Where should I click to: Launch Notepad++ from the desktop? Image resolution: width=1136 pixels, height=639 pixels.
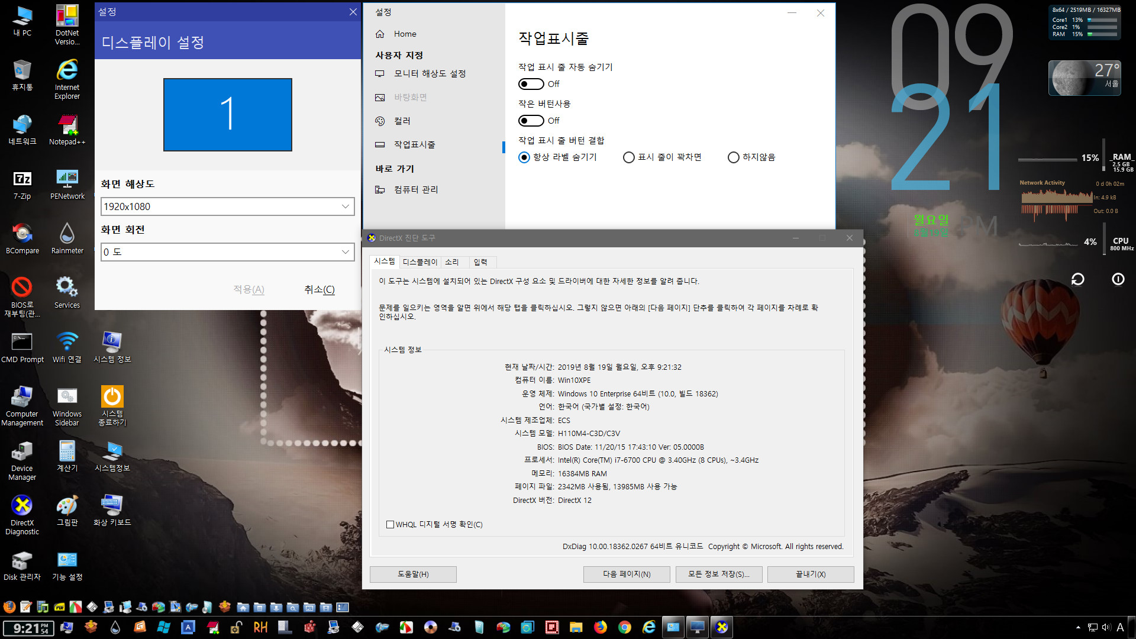click(67, 130)
